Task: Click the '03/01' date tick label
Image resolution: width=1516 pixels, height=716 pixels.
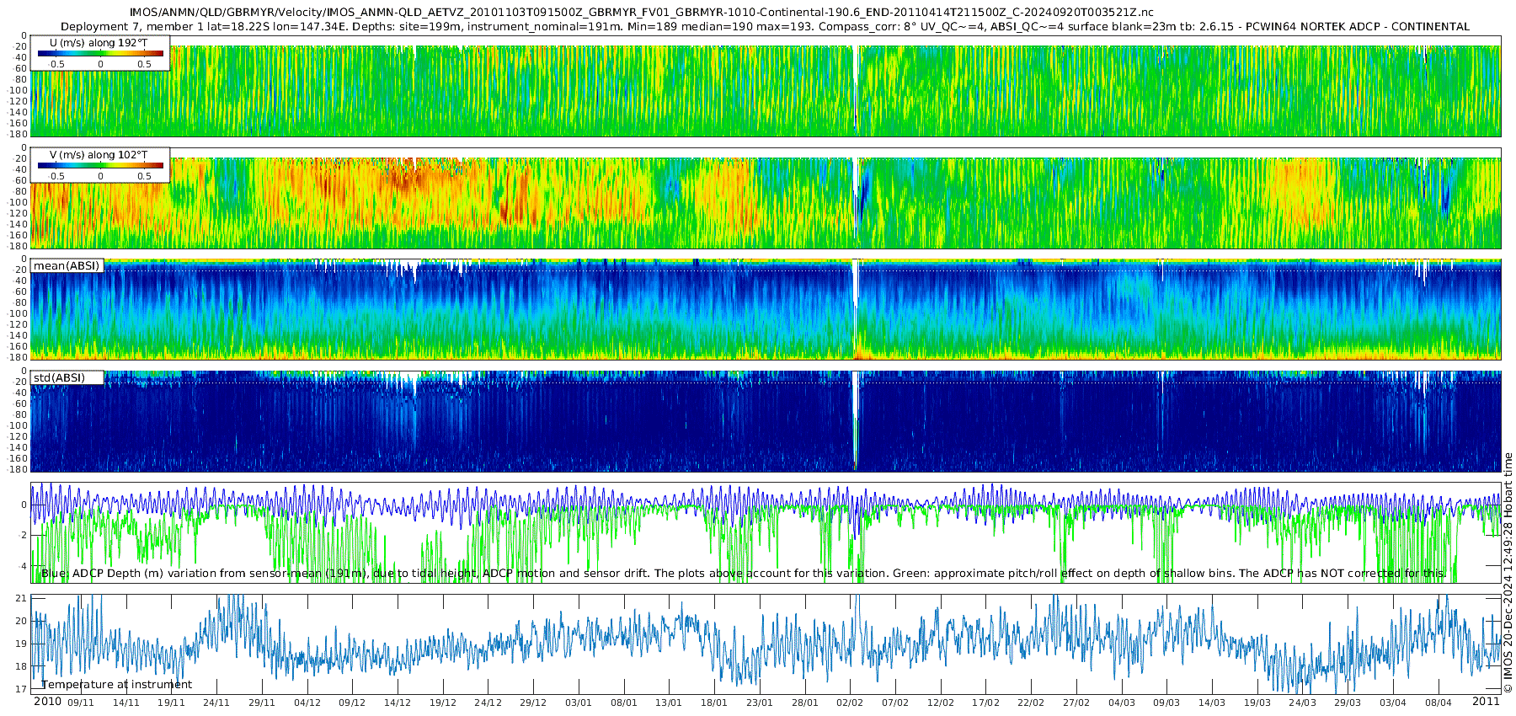Action: coord(579,703)
